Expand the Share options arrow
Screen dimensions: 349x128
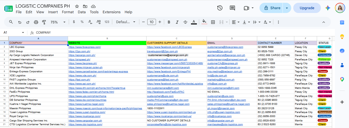pyautogui.click(x=287, y=8)
